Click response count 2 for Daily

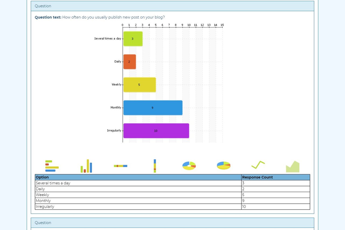click(275, 189)
